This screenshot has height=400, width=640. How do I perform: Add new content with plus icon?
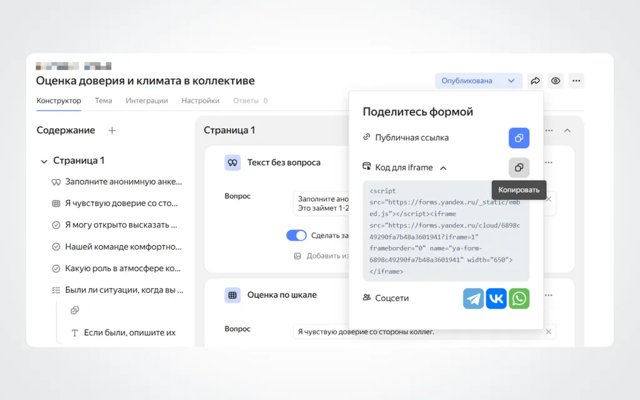[x=112, y=131]
